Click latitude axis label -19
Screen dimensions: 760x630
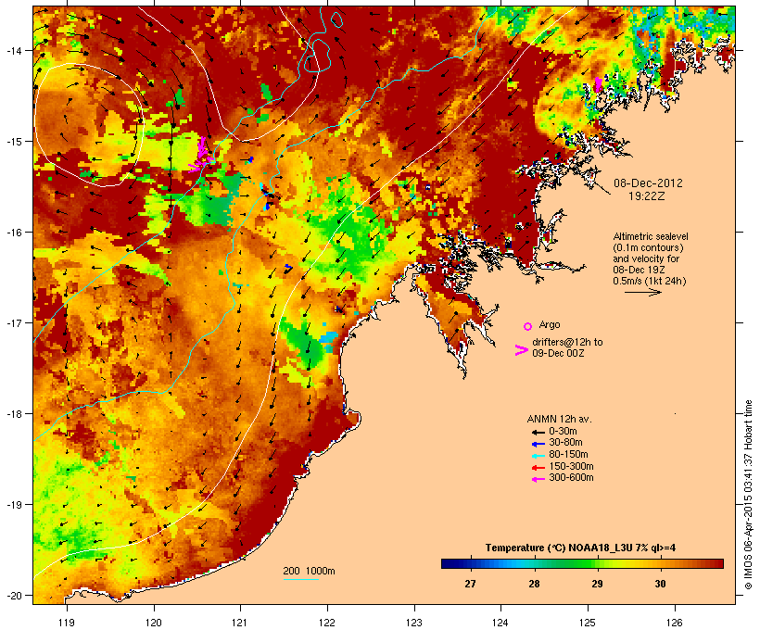tap(13, 505)
